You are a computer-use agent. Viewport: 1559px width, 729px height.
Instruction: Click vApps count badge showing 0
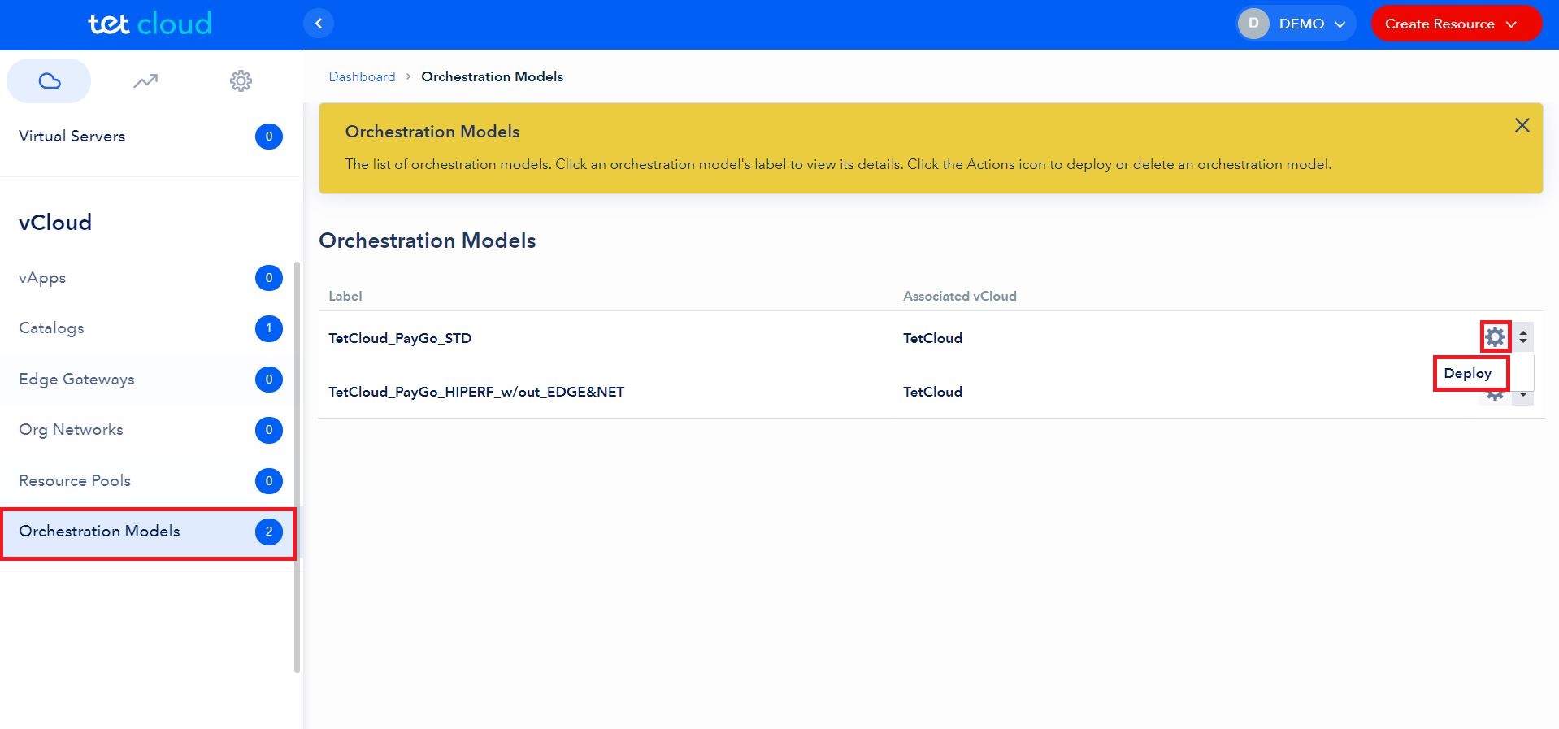[269, 278]
